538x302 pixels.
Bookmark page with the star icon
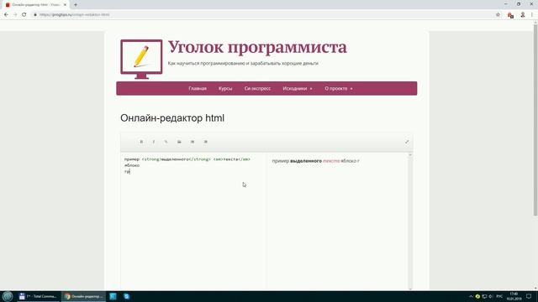click(x=498, y=15)
